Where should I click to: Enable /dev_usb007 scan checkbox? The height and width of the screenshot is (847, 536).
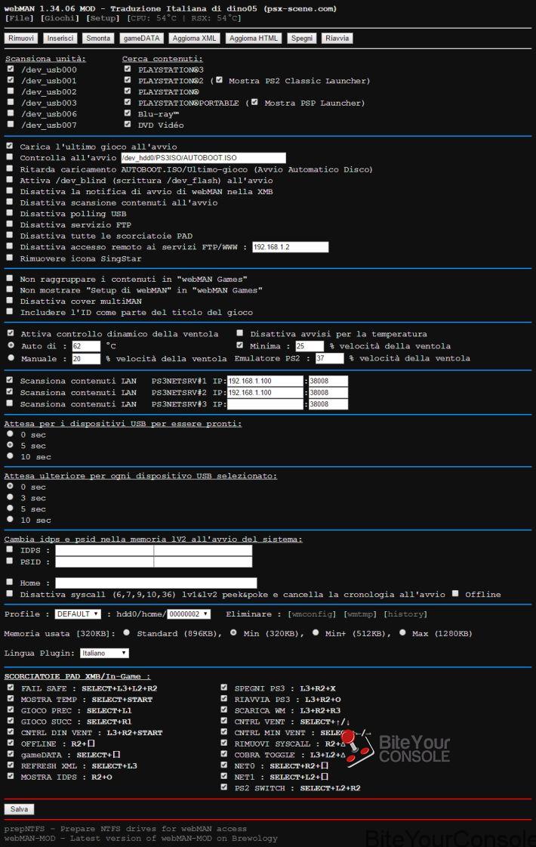tap(11, 124)
